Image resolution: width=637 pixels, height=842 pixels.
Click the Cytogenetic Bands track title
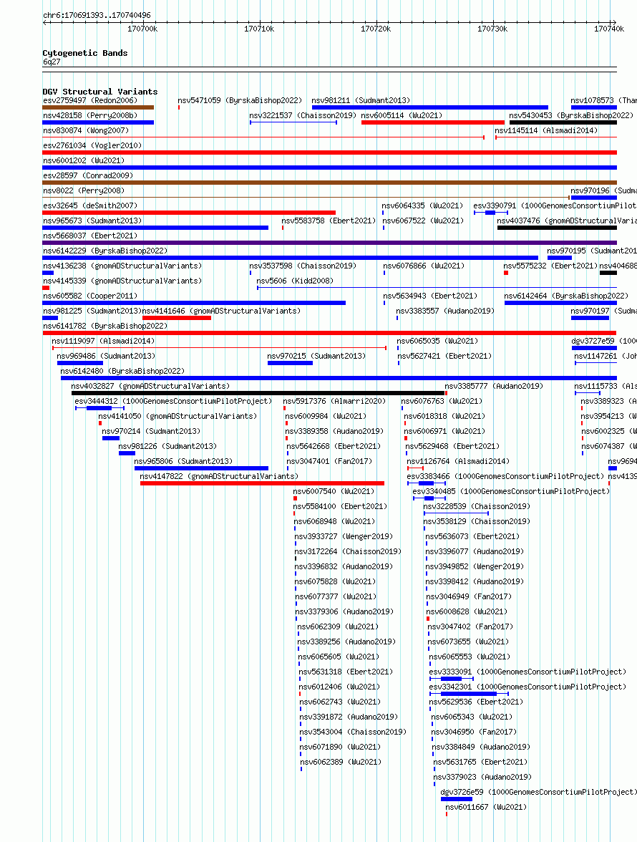[84, 53]
